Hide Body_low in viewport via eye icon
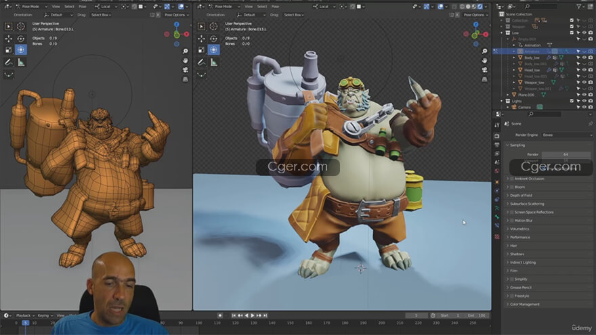 click(x=584, y=58)
